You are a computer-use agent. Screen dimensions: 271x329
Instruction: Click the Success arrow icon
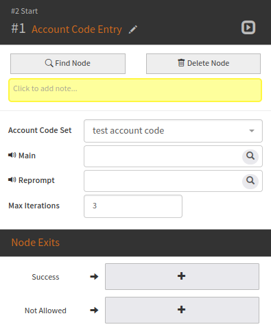[94, 277]
